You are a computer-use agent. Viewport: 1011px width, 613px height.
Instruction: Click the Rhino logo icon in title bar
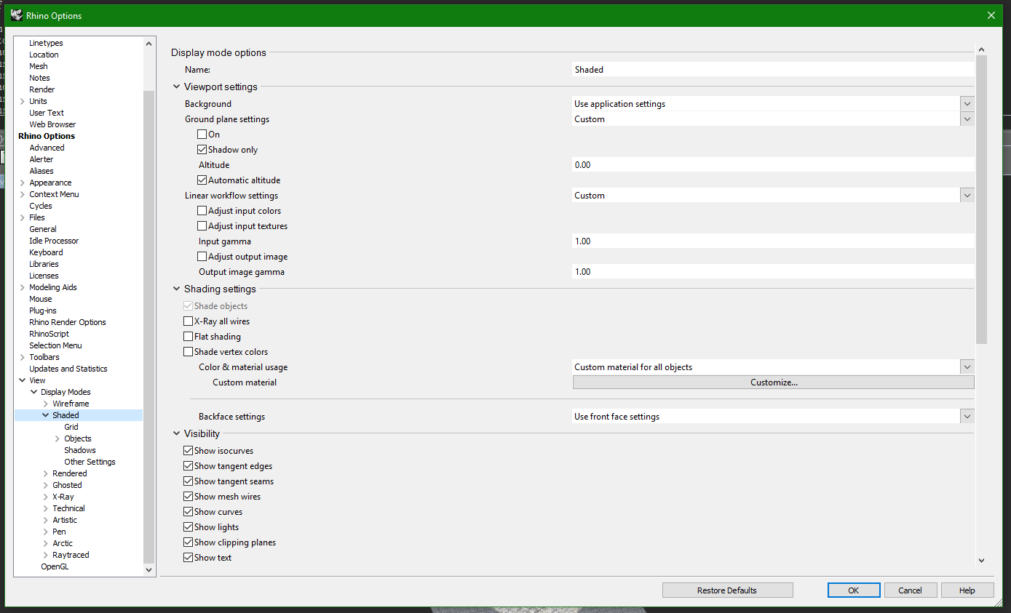(17, 15)
